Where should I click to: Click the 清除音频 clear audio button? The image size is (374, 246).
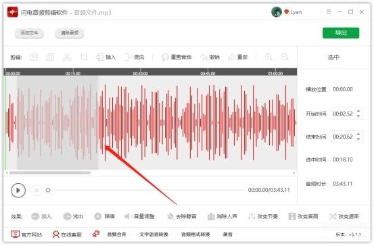[70, 33]
